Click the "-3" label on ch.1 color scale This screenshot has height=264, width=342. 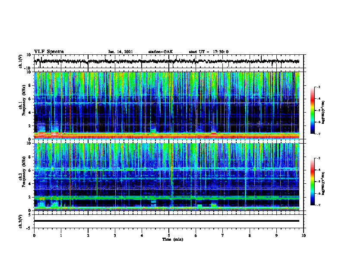click(319, 87)
